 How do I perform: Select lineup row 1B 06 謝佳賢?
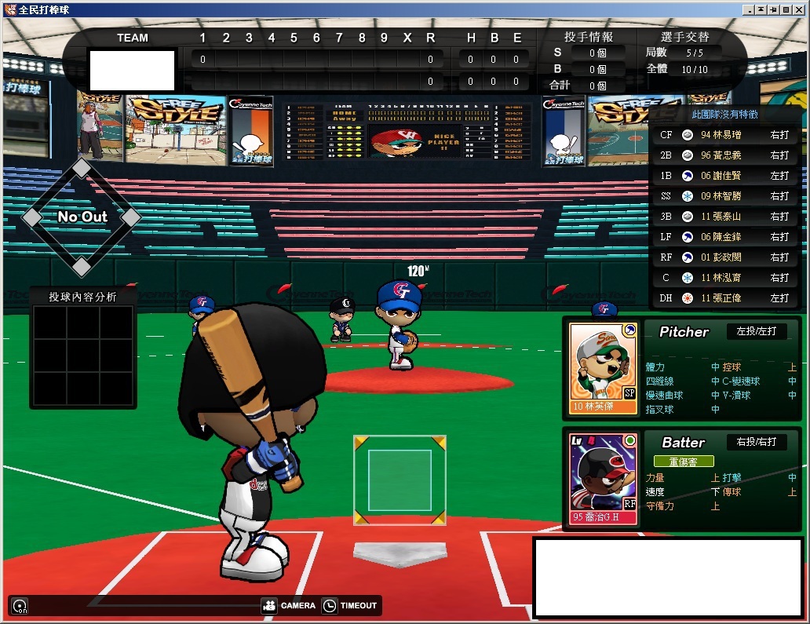724,176
